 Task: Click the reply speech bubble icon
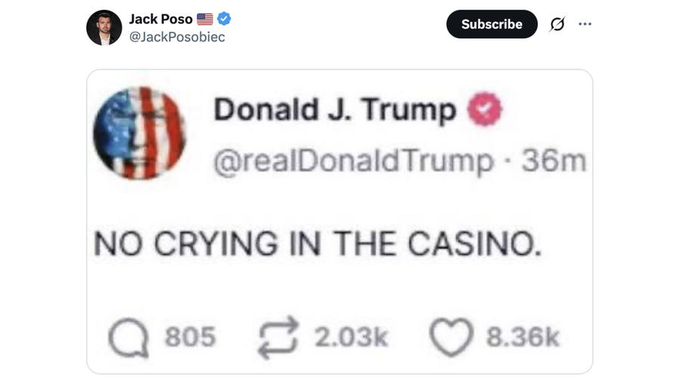click(128, 337)
